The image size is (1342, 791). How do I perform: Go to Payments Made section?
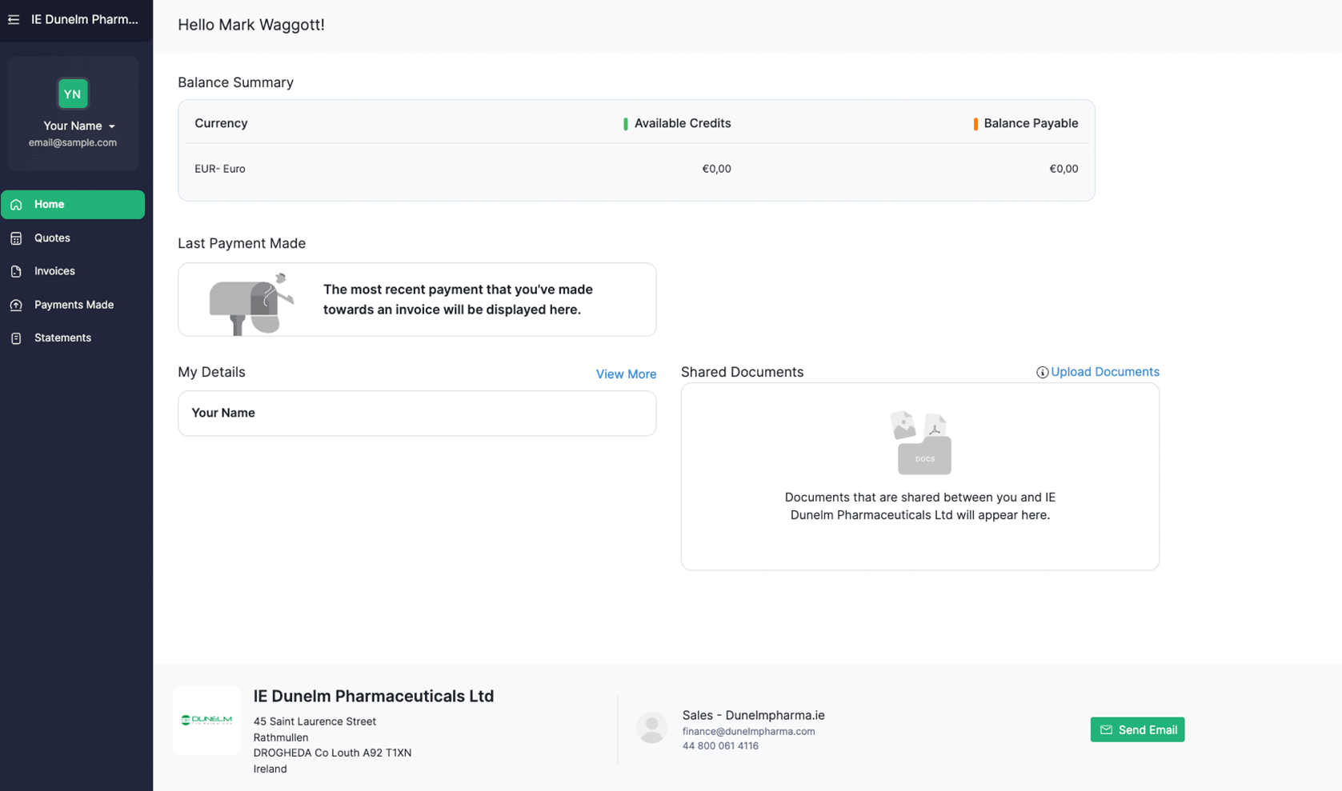(x=74, y=305)
